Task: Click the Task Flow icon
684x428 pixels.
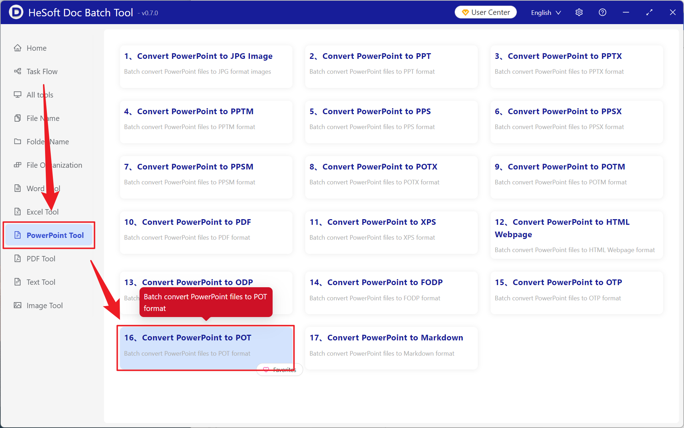Action: click(17, 71)
